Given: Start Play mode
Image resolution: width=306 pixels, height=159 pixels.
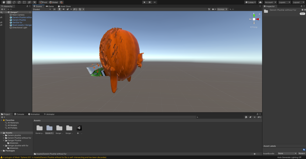Looking at the screenshot, I should click(x=144, y=2).
